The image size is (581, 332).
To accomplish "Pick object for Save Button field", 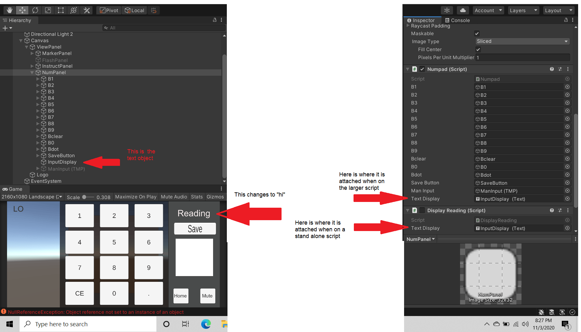I will coord(567,183).
